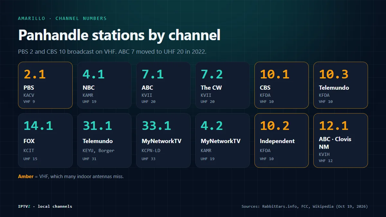This screenshot has width=386, height=217.
Task: Click the 33.1 channel number
Action: coord(156,125)
